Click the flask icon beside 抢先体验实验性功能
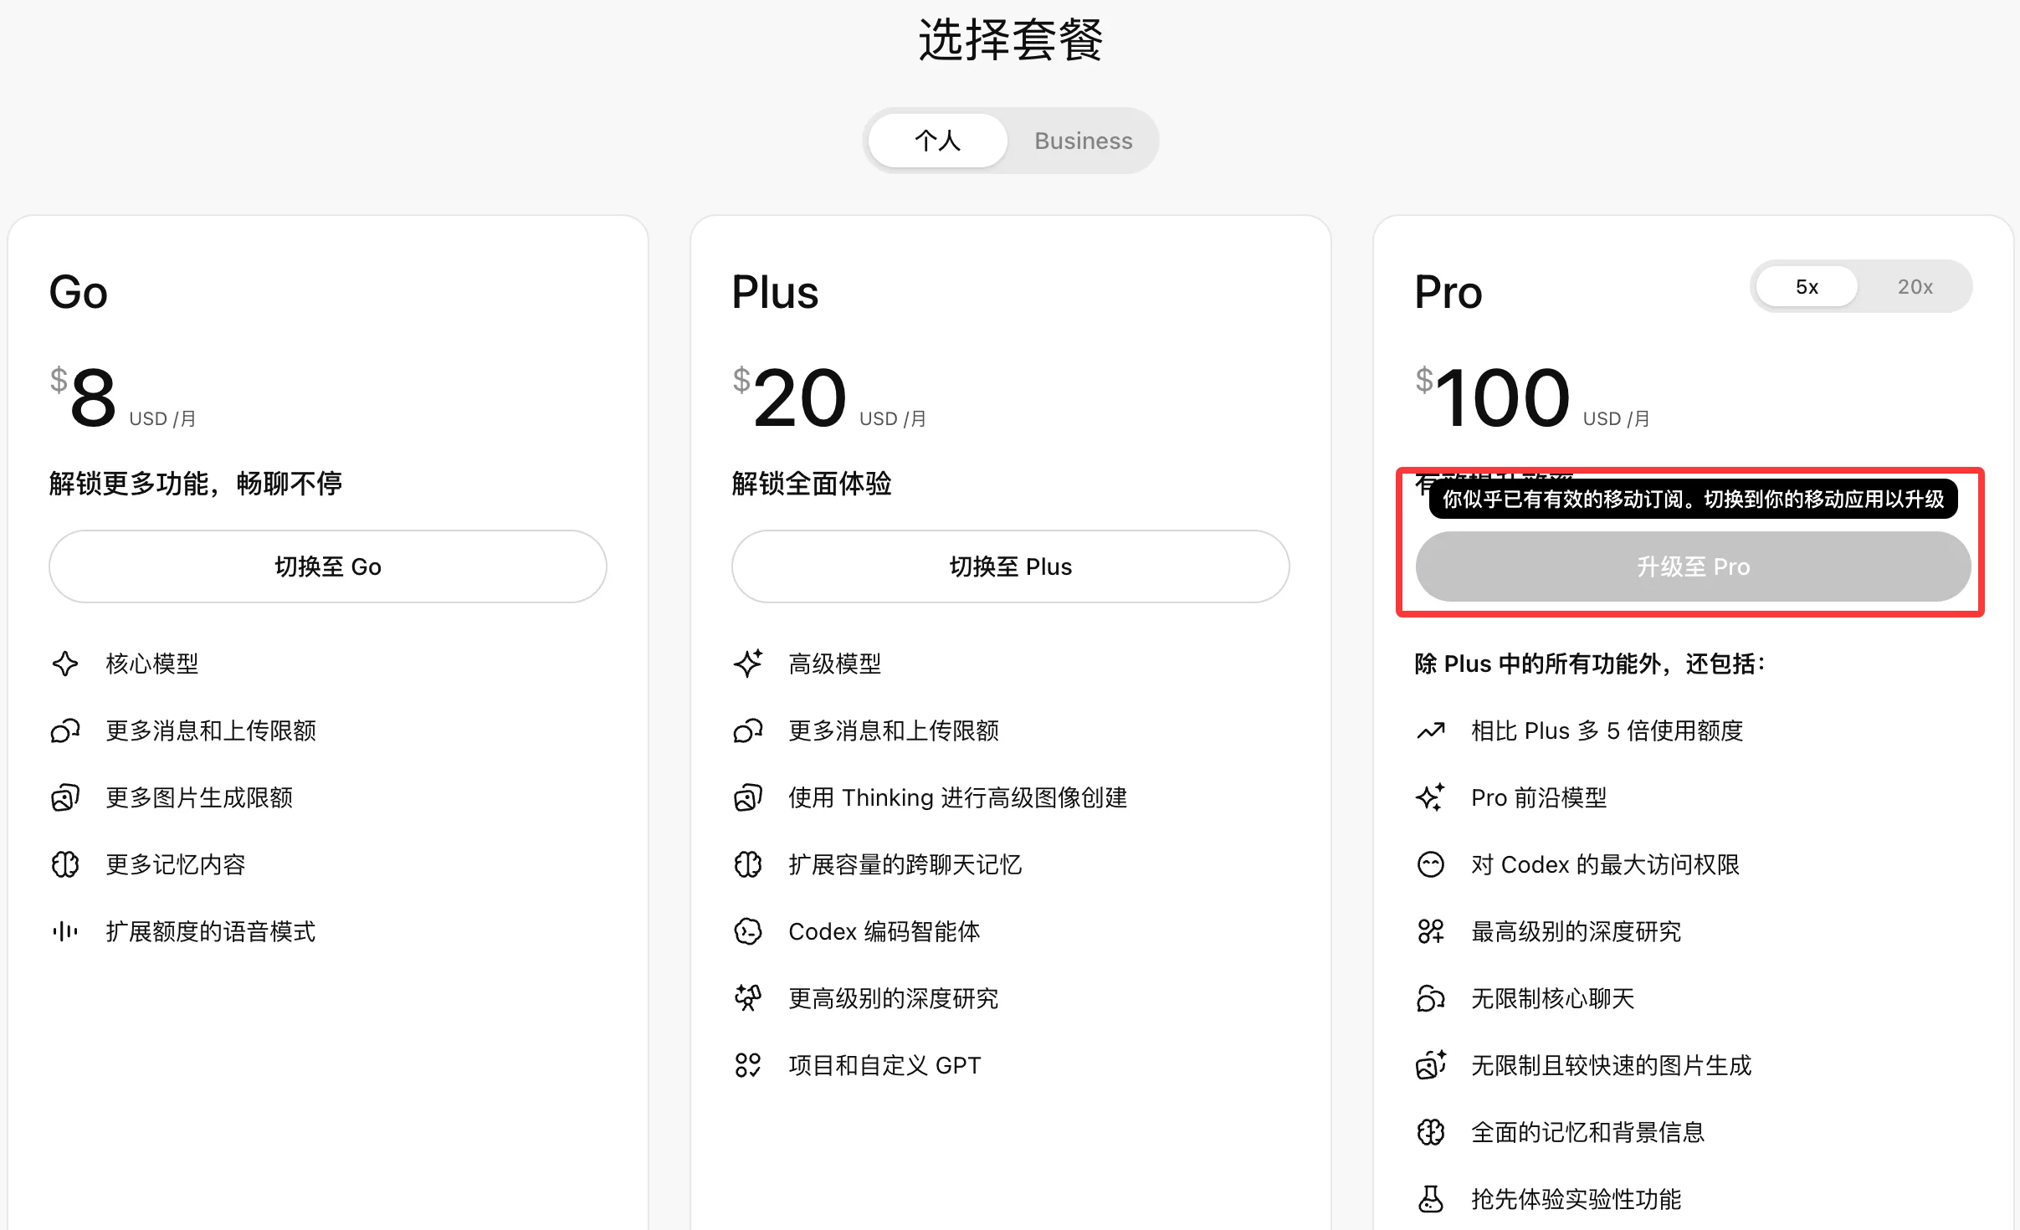Image resolution: width=2020 pixels, height=1230 pixels. tap(1431, 1199)
